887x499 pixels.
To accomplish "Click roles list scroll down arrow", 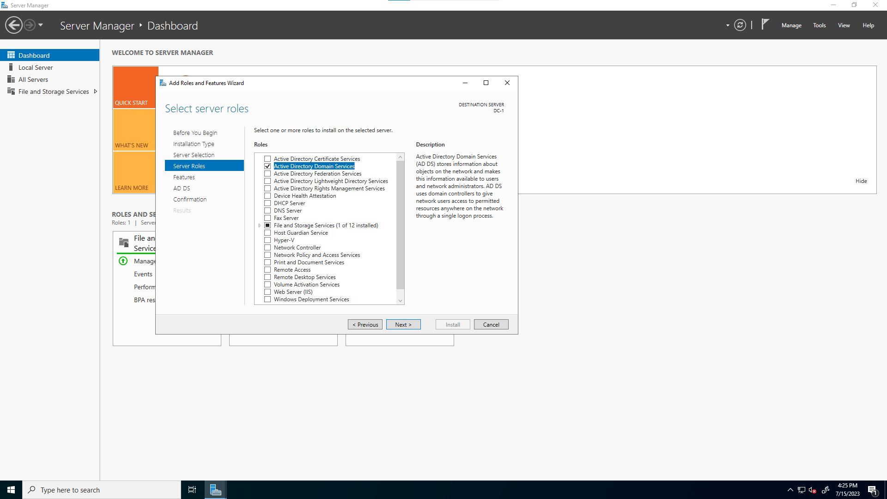I will 401,301.
